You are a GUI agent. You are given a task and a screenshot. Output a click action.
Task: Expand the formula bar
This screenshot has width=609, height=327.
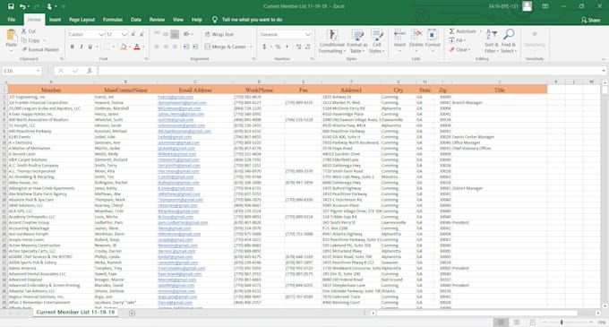pos(604,71)
